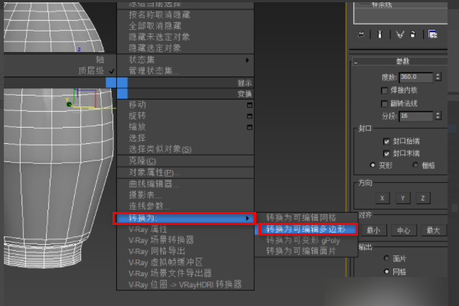Click 按名称取消隐藏
The width and height of the screenshot is (459, 306).
click(x=160, y=15)
